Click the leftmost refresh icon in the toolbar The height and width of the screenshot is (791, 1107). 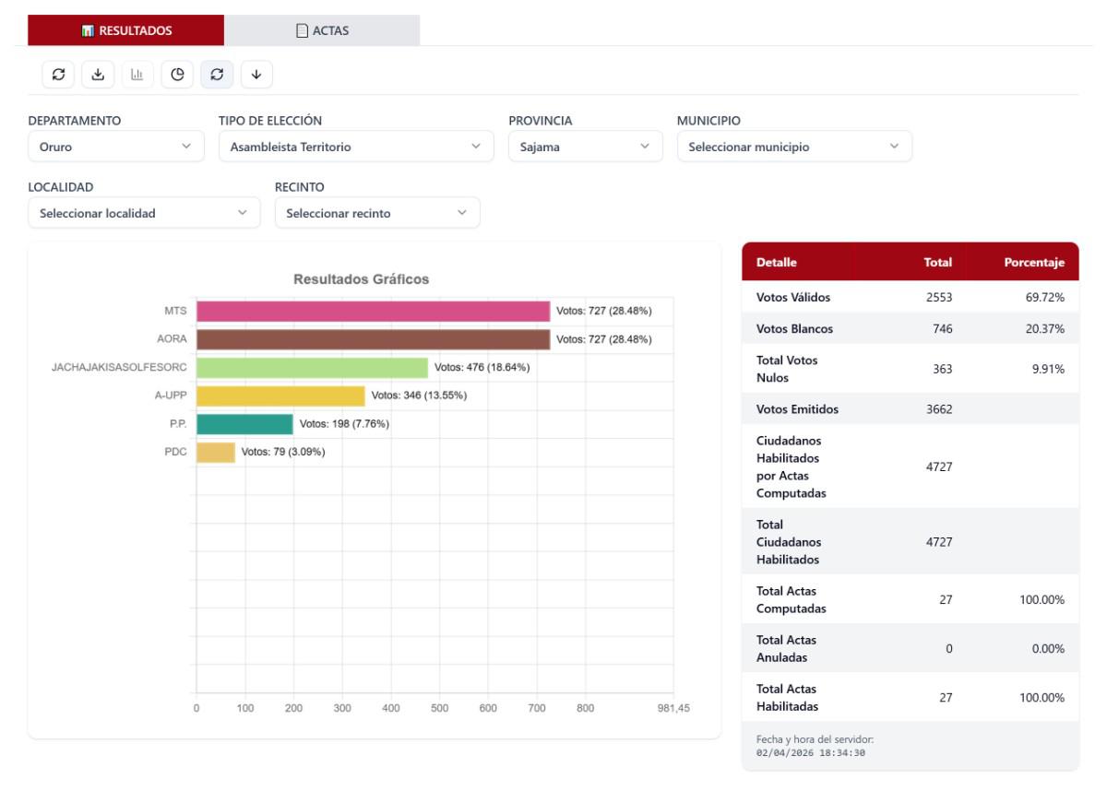(x=58, y=75)
